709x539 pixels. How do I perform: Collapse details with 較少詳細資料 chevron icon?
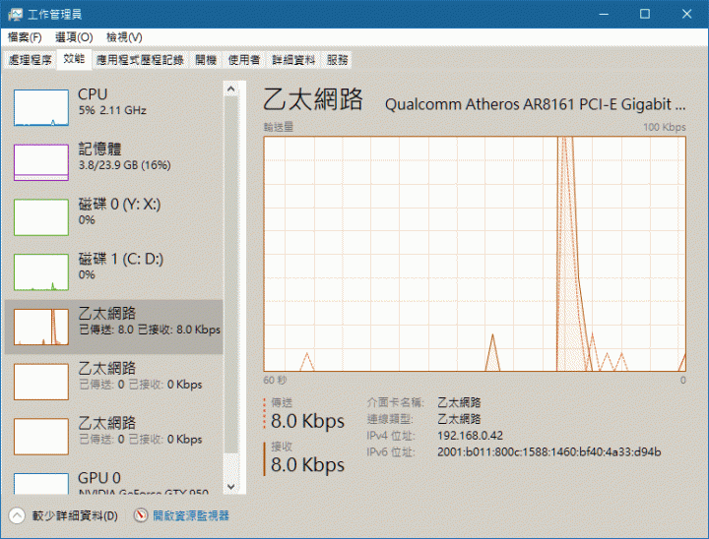[17, 515]
